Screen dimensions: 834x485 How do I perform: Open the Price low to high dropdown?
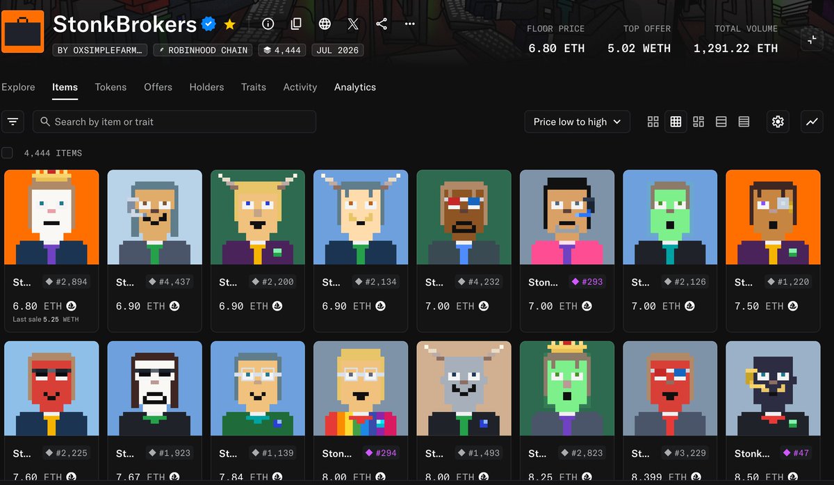[x=578, y=122]
